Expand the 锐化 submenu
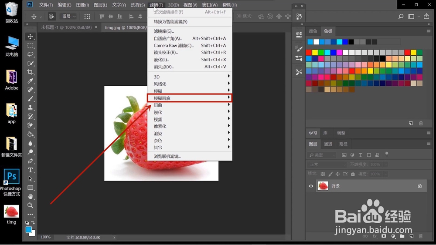 pos(190,112)
